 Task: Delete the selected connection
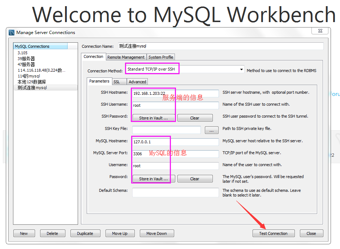tap(52, 233)
